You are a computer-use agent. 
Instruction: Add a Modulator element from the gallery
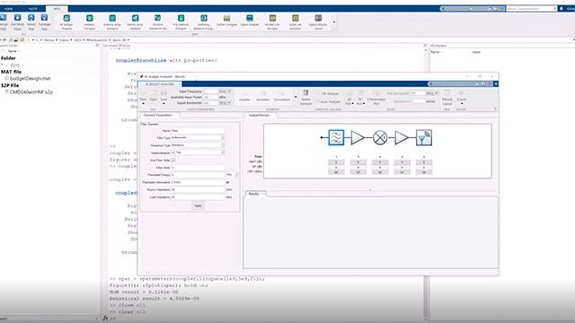[263, 96]
